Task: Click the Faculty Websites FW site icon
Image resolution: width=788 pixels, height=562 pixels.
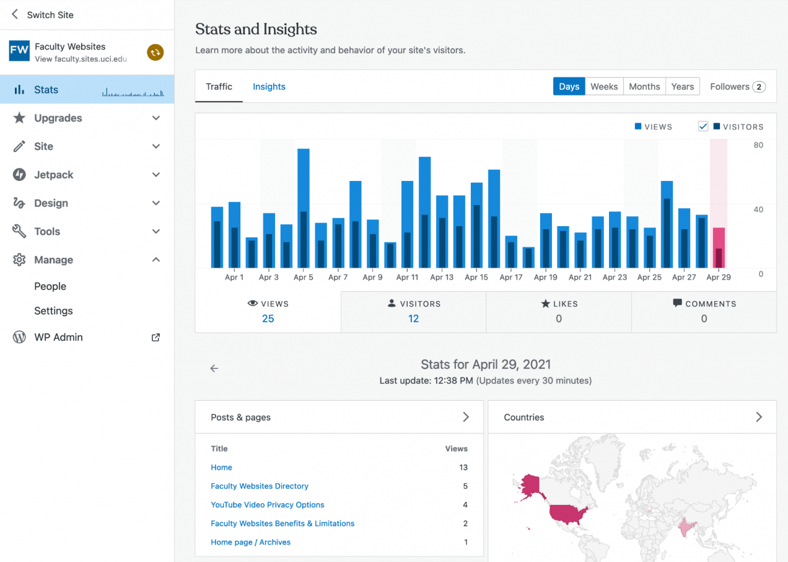Action: pos(19,51)
